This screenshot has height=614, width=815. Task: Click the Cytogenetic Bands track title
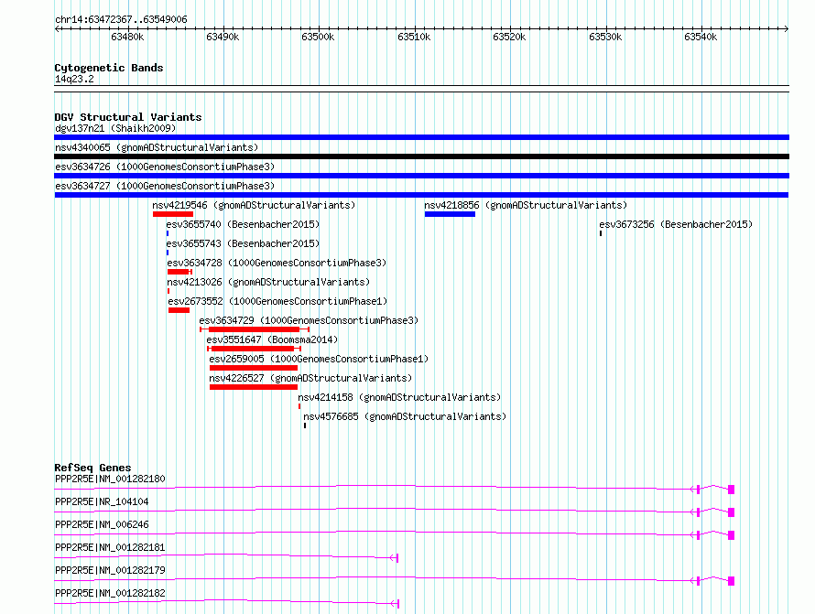[x=109, y=68]
